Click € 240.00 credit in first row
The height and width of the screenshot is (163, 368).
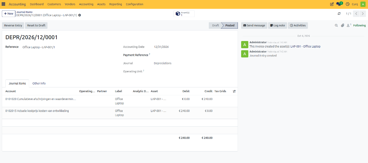point(207,99)
